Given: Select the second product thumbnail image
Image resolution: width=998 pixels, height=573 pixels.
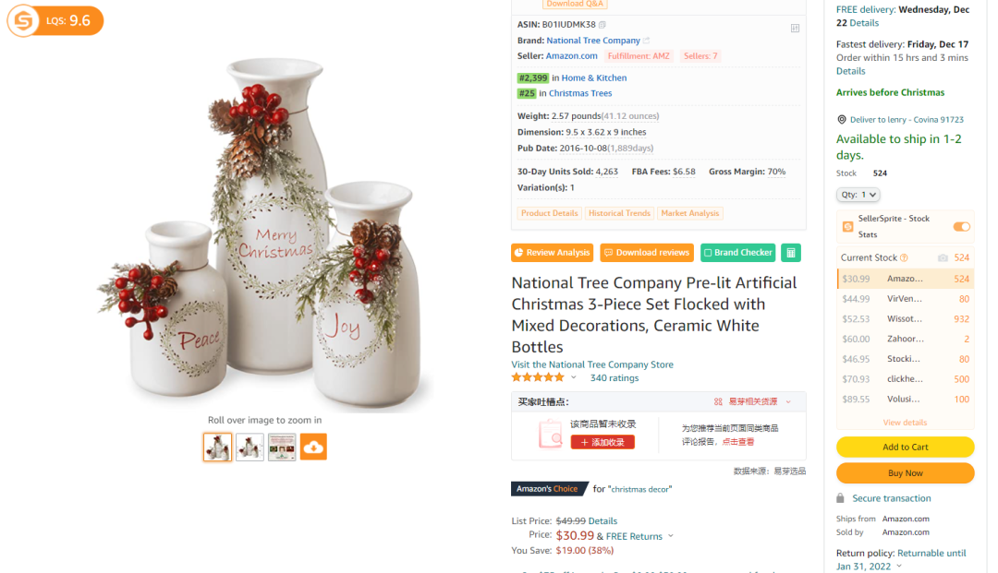Looking at the screenshot, I should [249, 448].
